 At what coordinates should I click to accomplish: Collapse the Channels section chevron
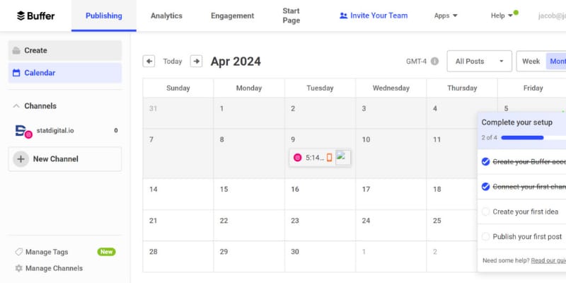[x=16, y=106]
